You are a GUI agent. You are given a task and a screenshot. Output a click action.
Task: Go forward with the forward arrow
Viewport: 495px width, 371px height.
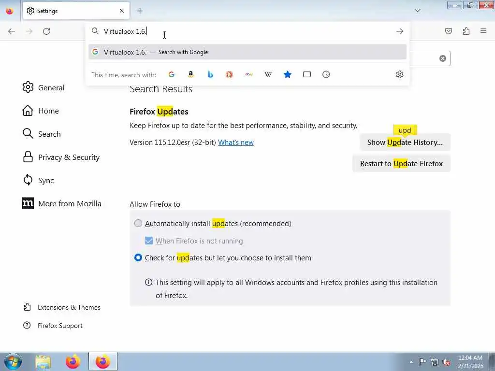point(29,31)
